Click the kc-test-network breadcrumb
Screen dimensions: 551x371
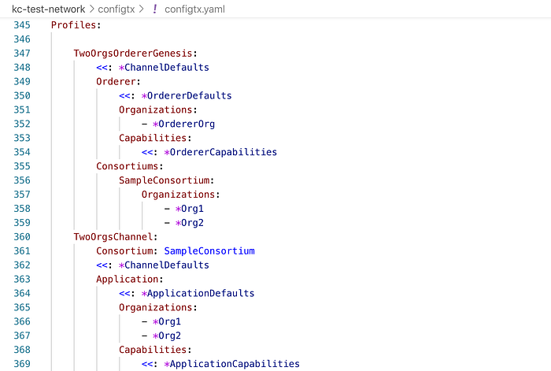tap(49, 9)
